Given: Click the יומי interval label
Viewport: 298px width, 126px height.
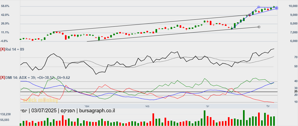Looking at the screenshot, I should 24,111.
